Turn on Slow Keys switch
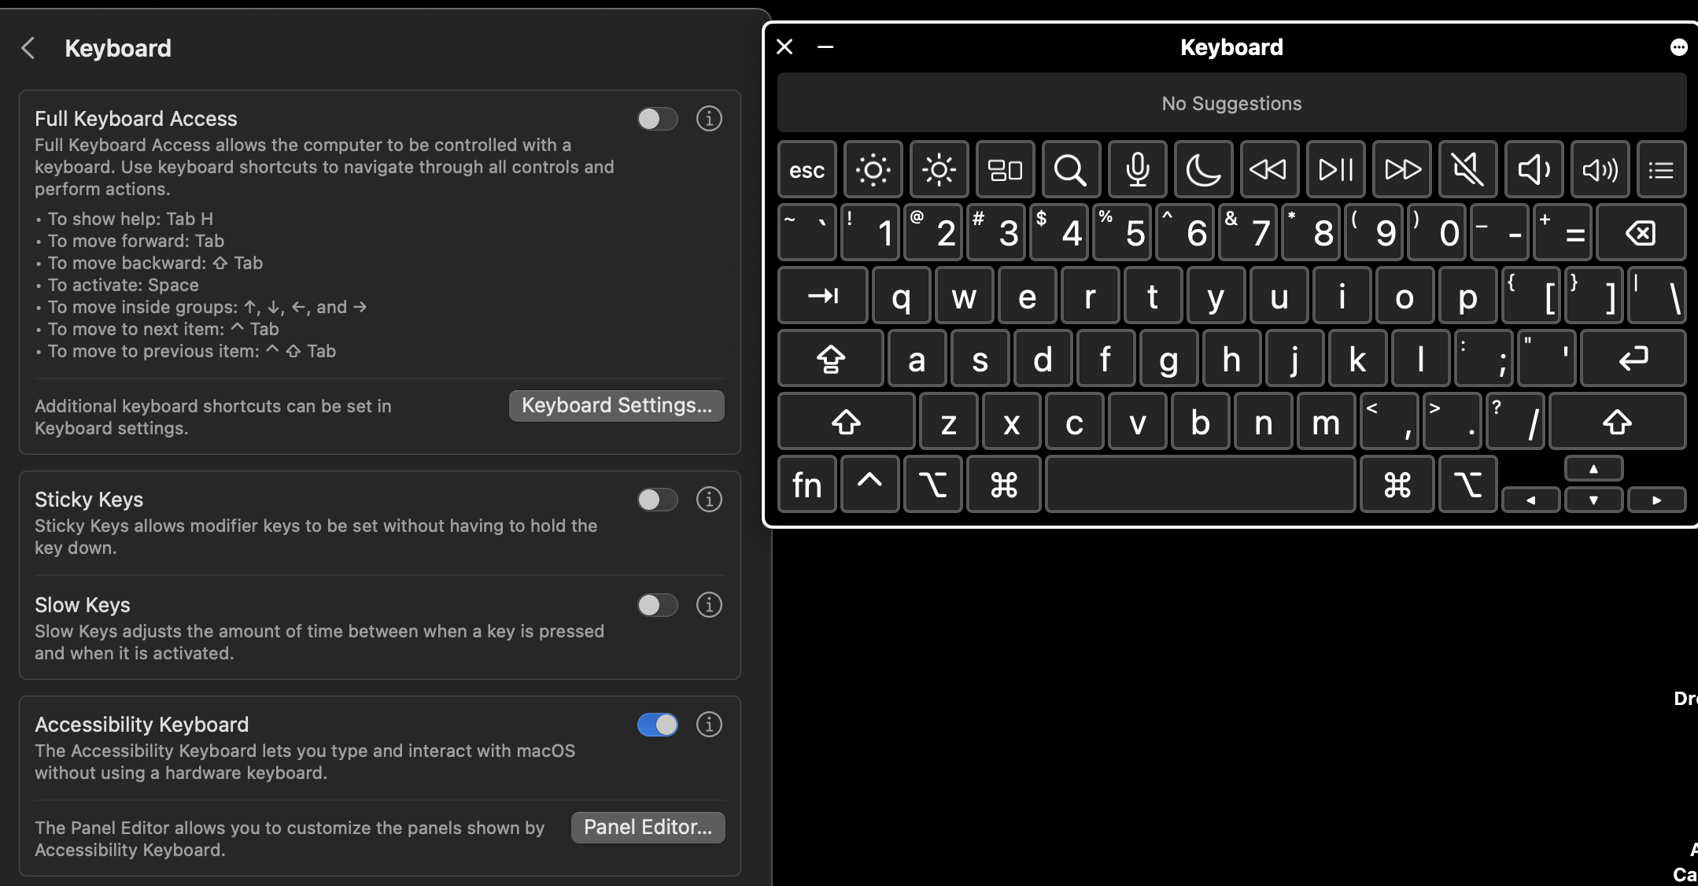The height and width of the screenshot is (886, 1698). pos(657,605)
